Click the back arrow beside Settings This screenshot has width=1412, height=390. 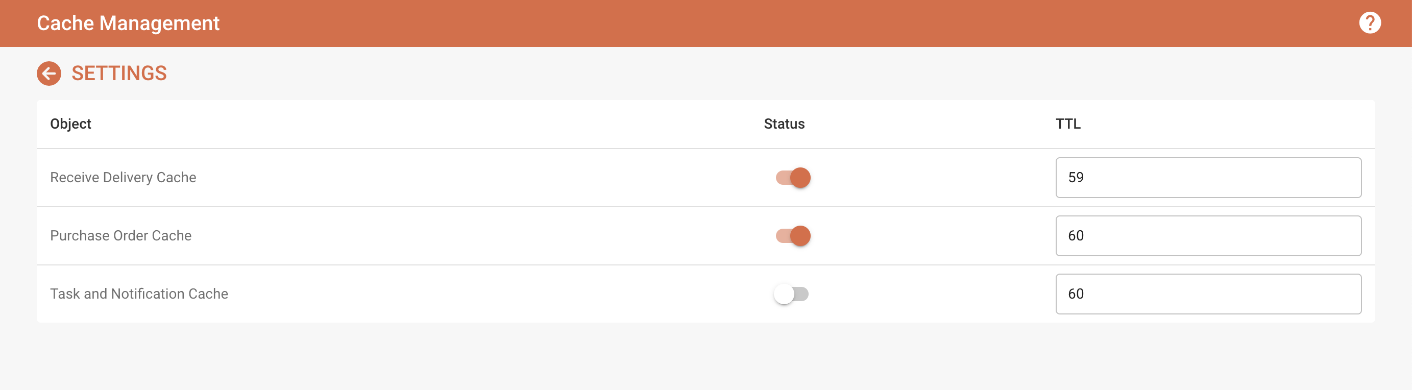49,74
